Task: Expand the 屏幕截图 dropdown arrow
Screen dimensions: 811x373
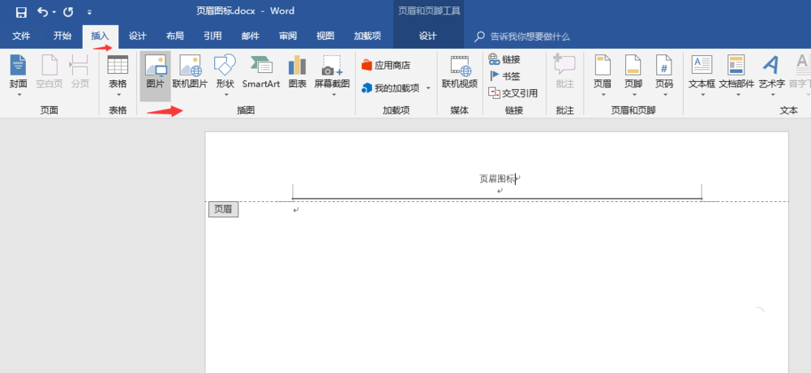Action: [333, 95]
